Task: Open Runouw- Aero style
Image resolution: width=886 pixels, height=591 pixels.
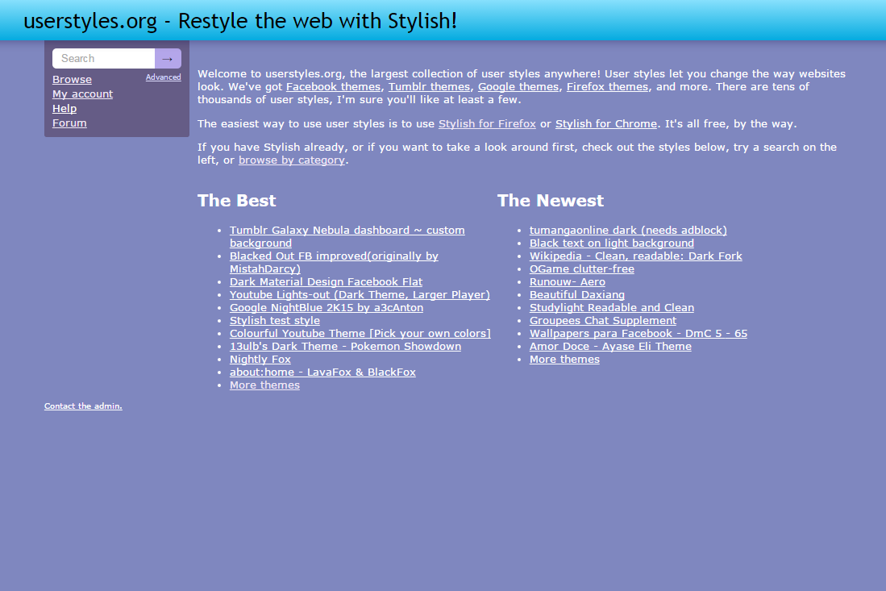Action: point(568,282)
